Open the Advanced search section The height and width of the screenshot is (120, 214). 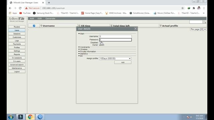click(17, 65)
